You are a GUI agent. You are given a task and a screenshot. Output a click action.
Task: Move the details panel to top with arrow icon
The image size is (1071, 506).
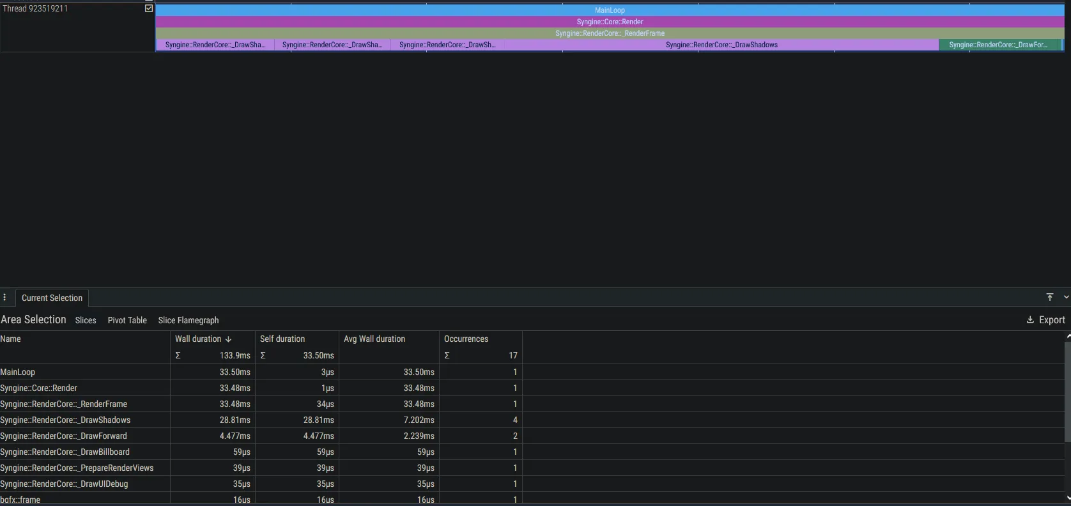click(x=1050, y=297)
